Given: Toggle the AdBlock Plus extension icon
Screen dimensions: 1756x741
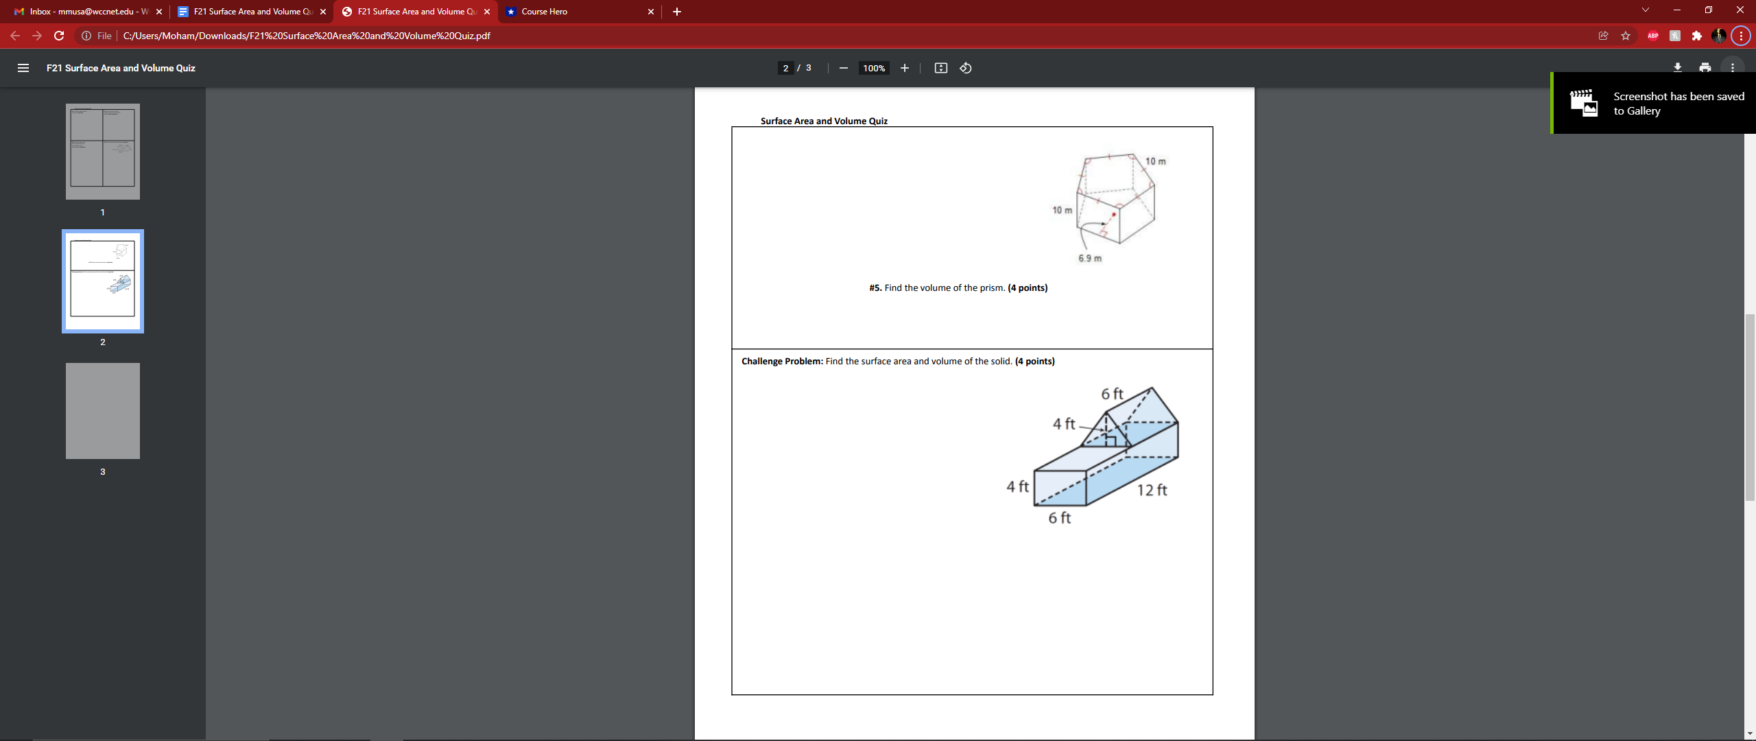Looking at the screenshot, I should point(1652,36).
